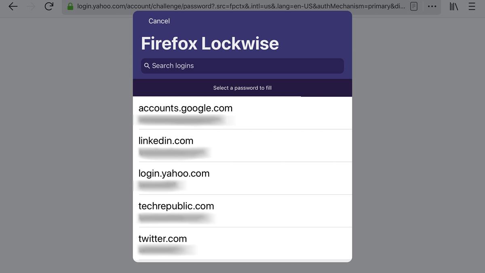Click the blurred username under linkedin.com
This screenshot has width=485, height=273.
click(174, 153)
